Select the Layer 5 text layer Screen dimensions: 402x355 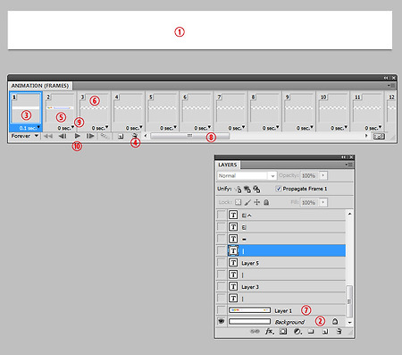[281, 263]
